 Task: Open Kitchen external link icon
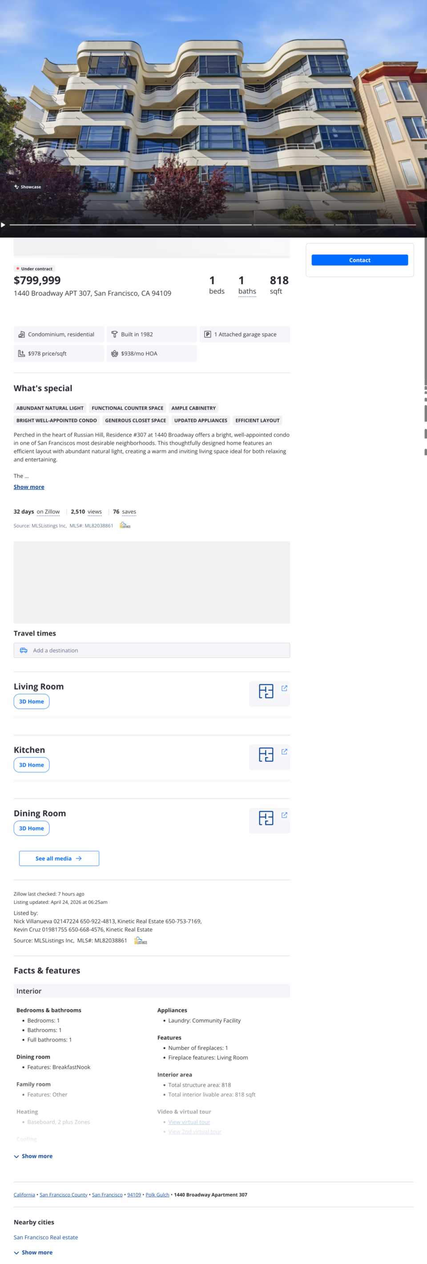(284, 752)
